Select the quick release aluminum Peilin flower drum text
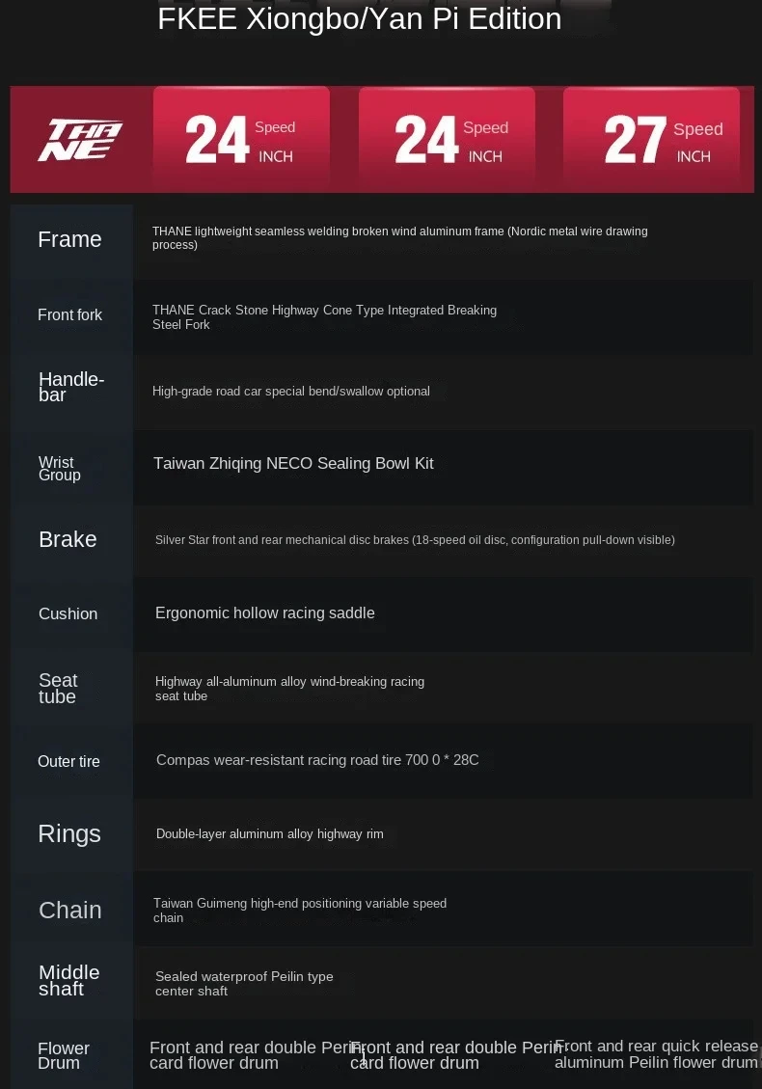 pos(656,1054)
